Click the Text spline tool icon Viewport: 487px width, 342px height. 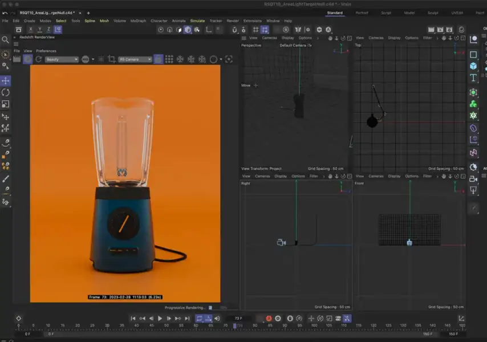click(x=473, y=79)
